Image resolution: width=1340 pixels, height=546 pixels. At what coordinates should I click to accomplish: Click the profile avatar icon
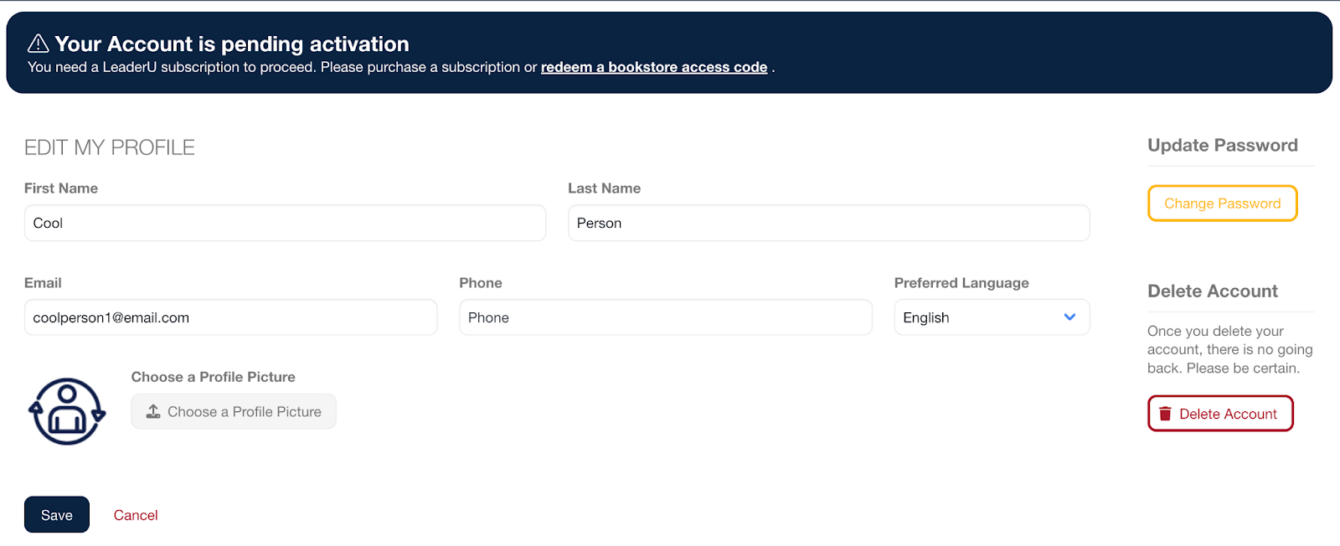point(67,411)
